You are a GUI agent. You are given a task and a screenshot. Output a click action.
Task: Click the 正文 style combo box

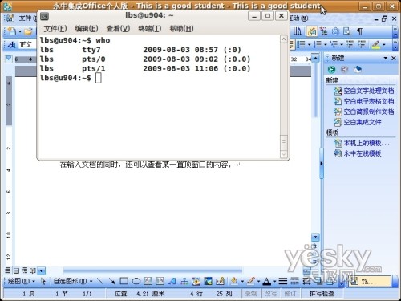pyautogui.click(x=27, y=44)
